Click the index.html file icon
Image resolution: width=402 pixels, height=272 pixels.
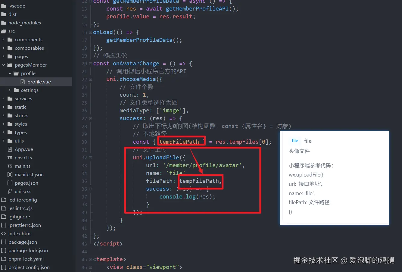(4, 233)
